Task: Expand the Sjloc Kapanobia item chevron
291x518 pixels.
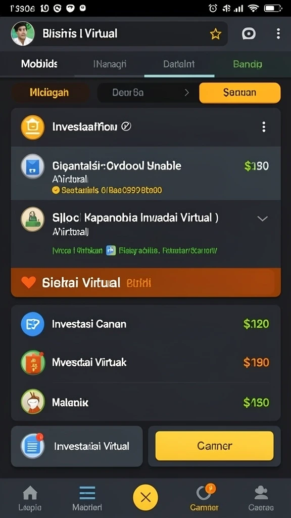Action: point(262,219)
